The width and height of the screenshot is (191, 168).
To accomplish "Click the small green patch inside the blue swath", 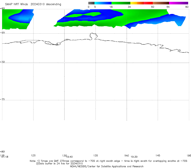I will click(83, 15).
